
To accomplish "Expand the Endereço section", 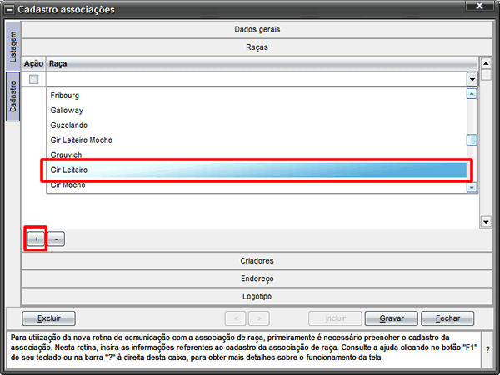I will click(257, 279).
